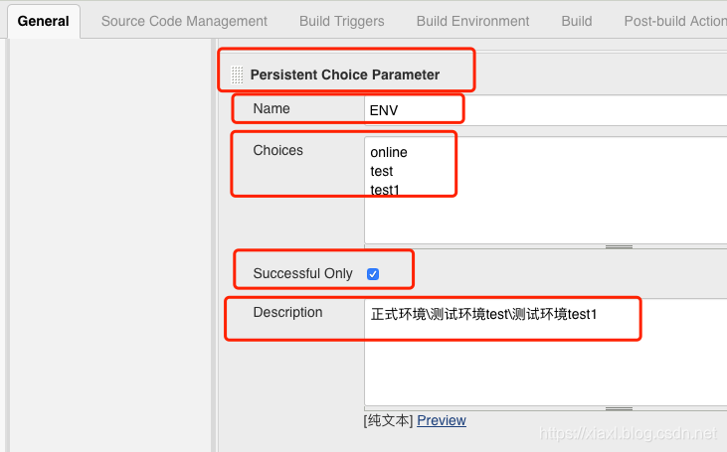The width and height of the screenshot is (727, 452).
Task: Grab the Description text area resize handle
Action: pyautogui.click(x=619, y=408)
